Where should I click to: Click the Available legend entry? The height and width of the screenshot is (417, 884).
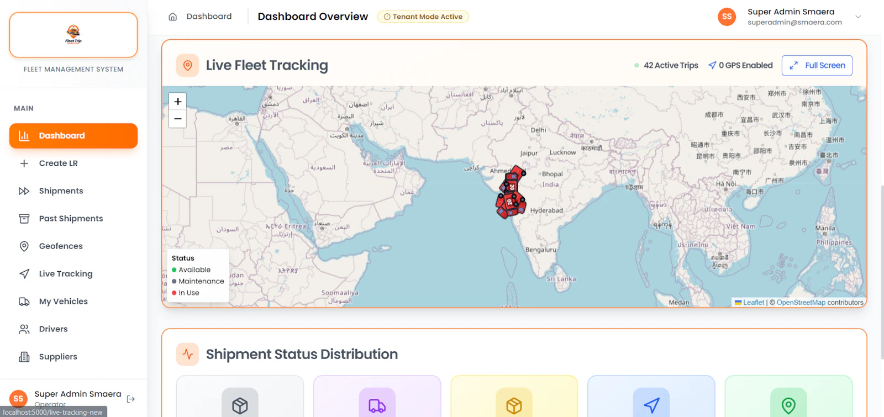(191, 270)
